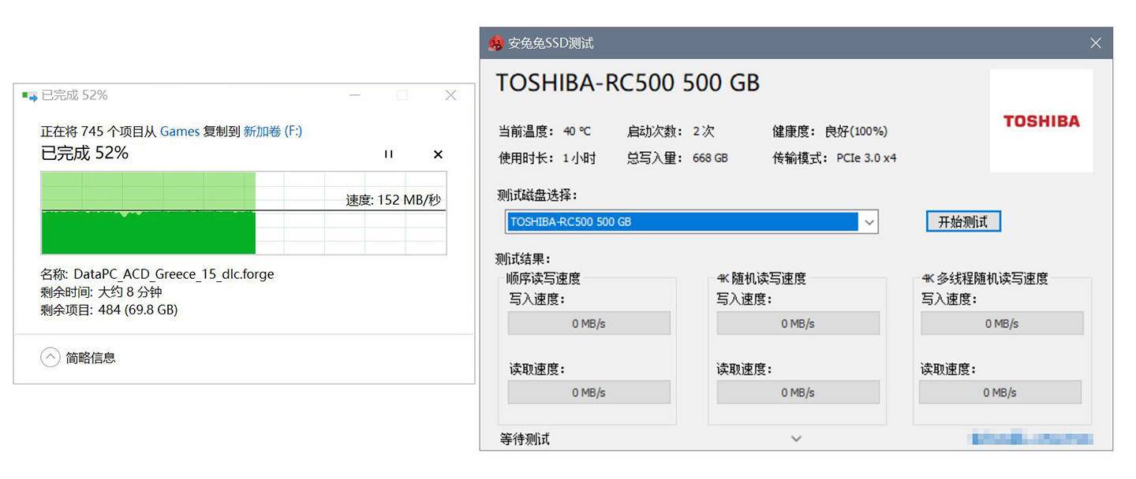Click the circled chevron icon beside 简略信息

pos(50,357)
